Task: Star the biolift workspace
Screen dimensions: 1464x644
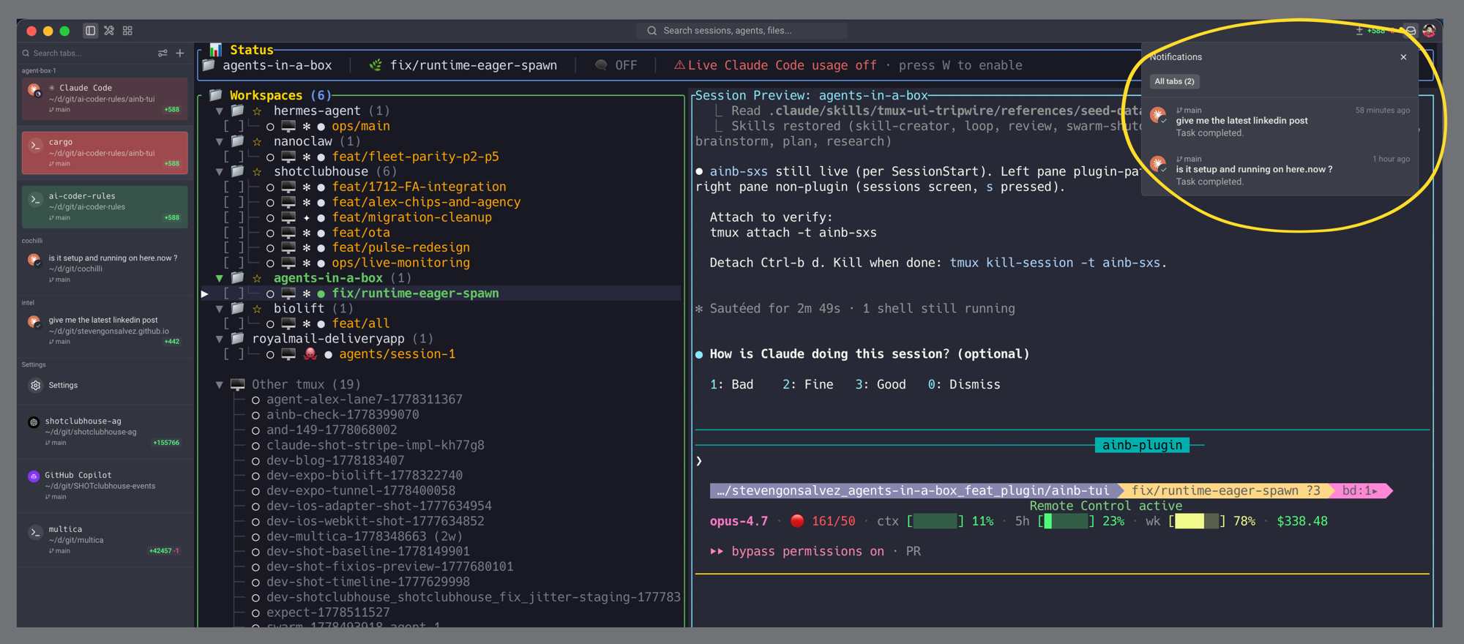Action: [x=258, y=309]
